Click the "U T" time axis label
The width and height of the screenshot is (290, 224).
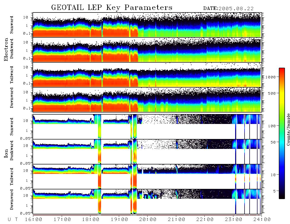click(x=13, y=220)
